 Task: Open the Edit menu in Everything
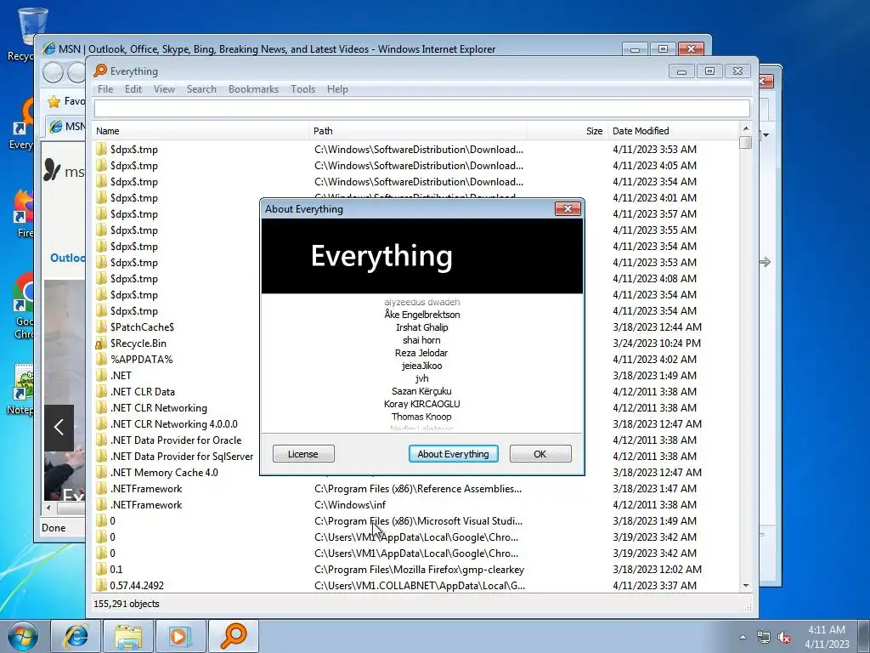pyautogui.click(x=133, y=88)
